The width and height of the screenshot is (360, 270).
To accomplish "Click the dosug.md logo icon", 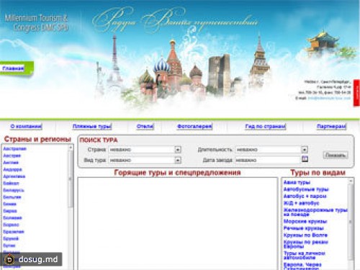I will coord(9,259).
